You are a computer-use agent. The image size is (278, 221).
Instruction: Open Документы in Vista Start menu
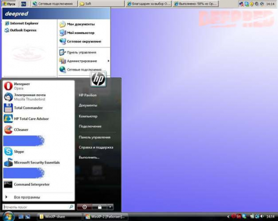(88, 105)
